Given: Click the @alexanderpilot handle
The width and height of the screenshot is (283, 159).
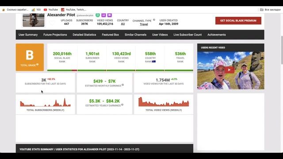Looking at the screenshot, I should (x=85, y=15).
